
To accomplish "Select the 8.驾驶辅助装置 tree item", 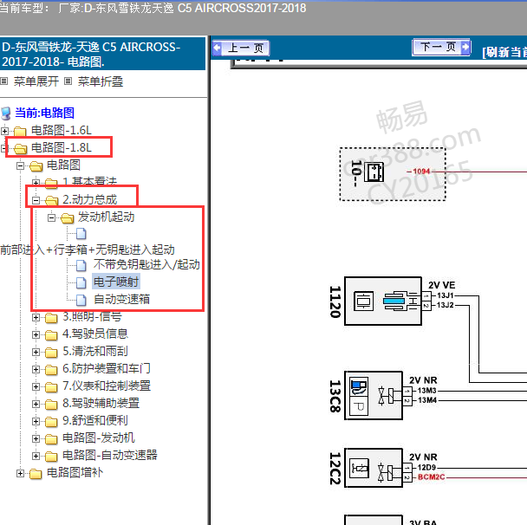I will pyautogui.click(x=101, y=404).
